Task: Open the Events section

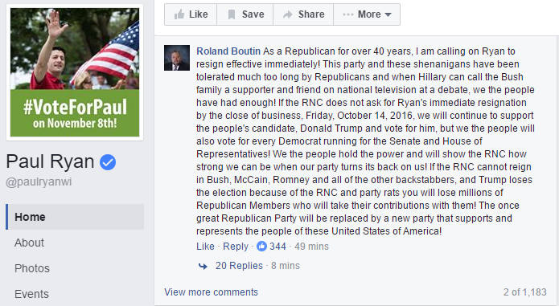Action: (x=31, y=294)
